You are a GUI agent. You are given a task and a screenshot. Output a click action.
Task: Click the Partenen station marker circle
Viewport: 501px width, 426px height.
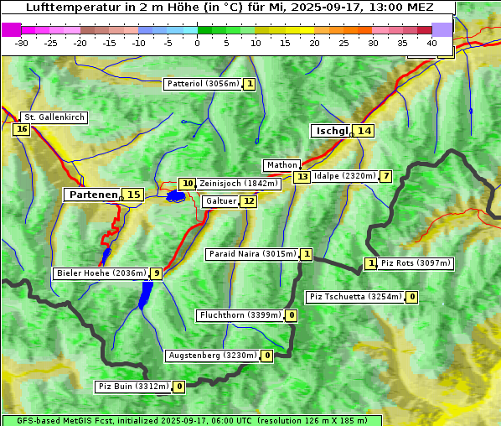[121, 199]
